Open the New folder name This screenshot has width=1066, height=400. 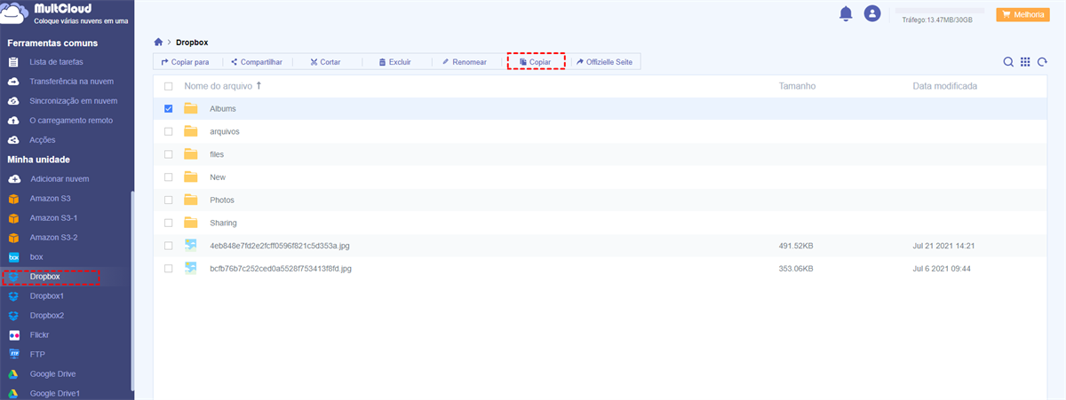218,177
